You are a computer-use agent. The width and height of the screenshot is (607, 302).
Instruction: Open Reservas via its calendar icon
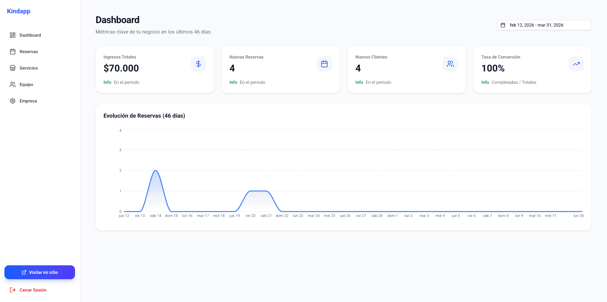[13, 52]
